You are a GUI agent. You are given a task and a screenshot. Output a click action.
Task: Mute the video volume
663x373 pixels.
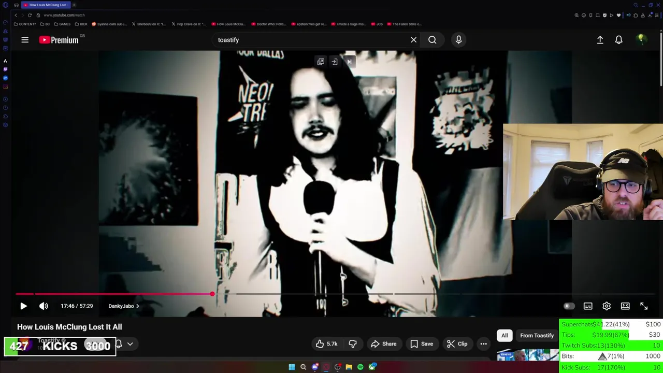[x=44, y=306]
